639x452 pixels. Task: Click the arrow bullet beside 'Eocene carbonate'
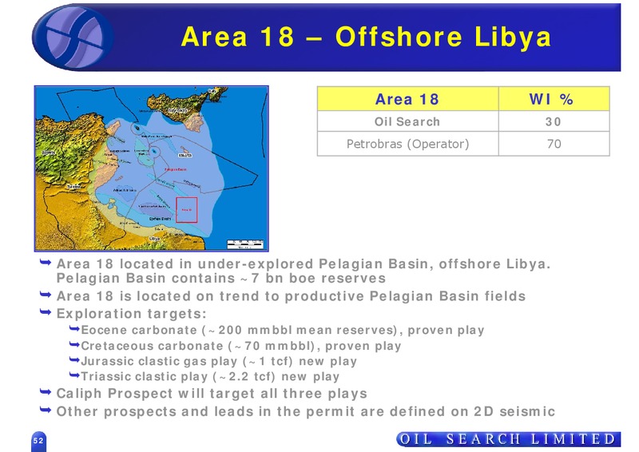click(x=74, y=328)
